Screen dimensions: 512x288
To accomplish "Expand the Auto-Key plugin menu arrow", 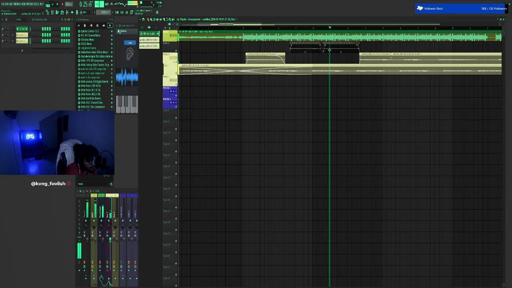I will tap(117, 26).
